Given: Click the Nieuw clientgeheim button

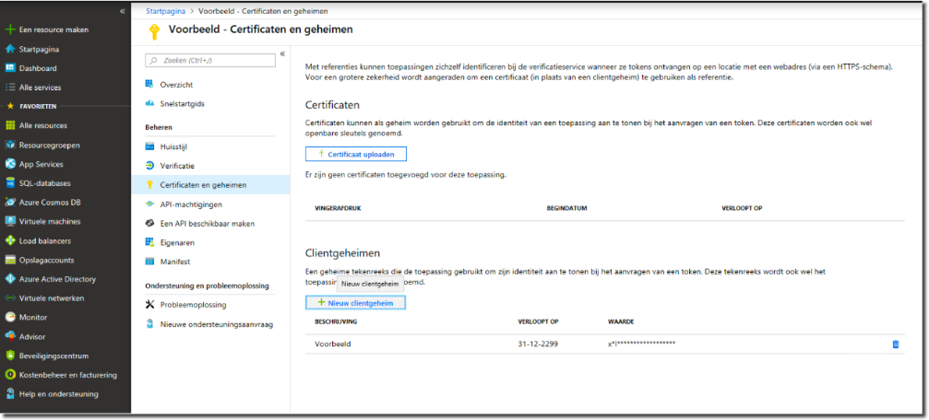Looking at the screenshot, I should pyautogui.click(x=355, y=302).
